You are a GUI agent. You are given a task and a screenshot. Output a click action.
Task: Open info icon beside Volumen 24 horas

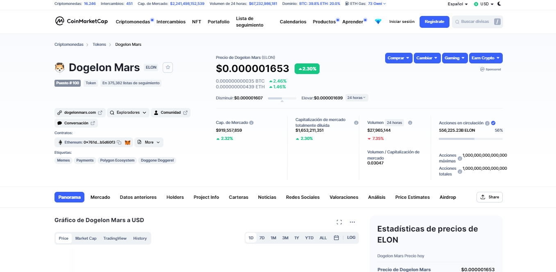click(x=410, y=123)
